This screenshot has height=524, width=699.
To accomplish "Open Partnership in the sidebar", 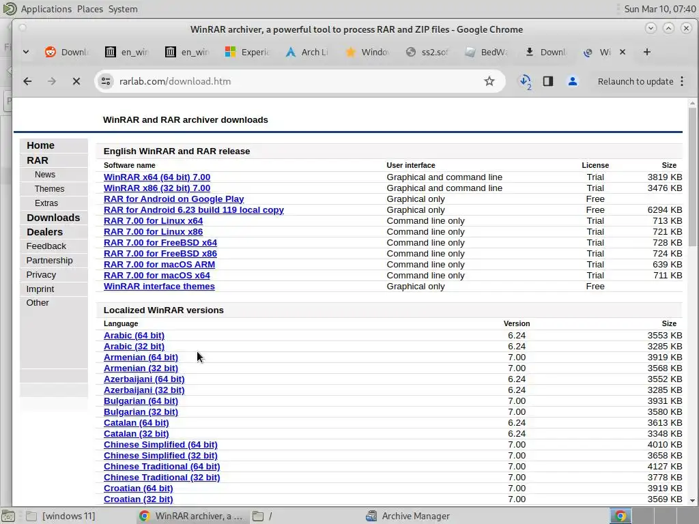I will pyautogui.click(x=49, y=260).
